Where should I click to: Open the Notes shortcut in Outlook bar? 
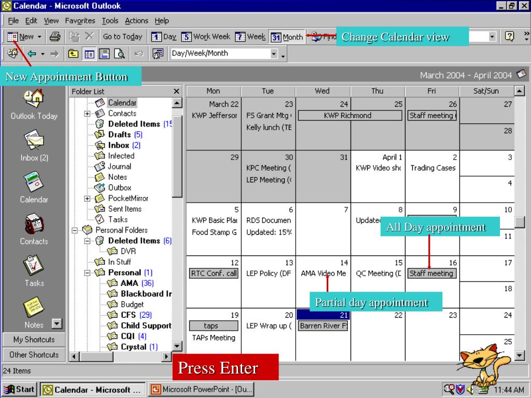click(x=34, y=313)
